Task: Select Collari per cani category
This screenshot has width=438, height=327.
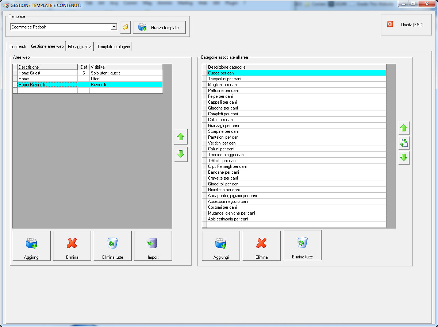Action: click(x=296, y=120)
